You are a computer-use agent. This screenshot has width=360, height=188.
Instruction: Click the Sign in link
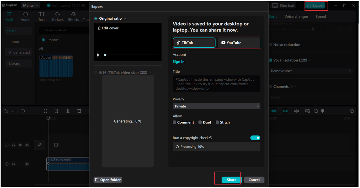pyautogui.click(x=178, y=62)
